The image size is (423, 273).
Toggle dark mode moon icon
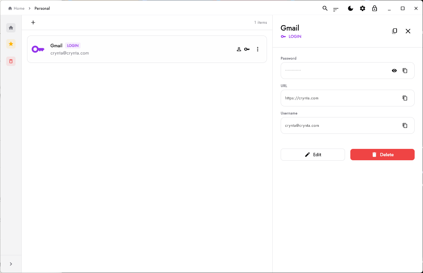pyautogui.click(x=350, y=8)
